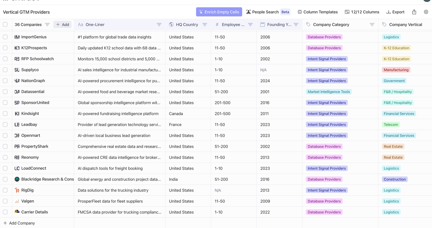This screenshot has height=228, width=432.
Task: Open Column Templates
Action: (318, 12)
